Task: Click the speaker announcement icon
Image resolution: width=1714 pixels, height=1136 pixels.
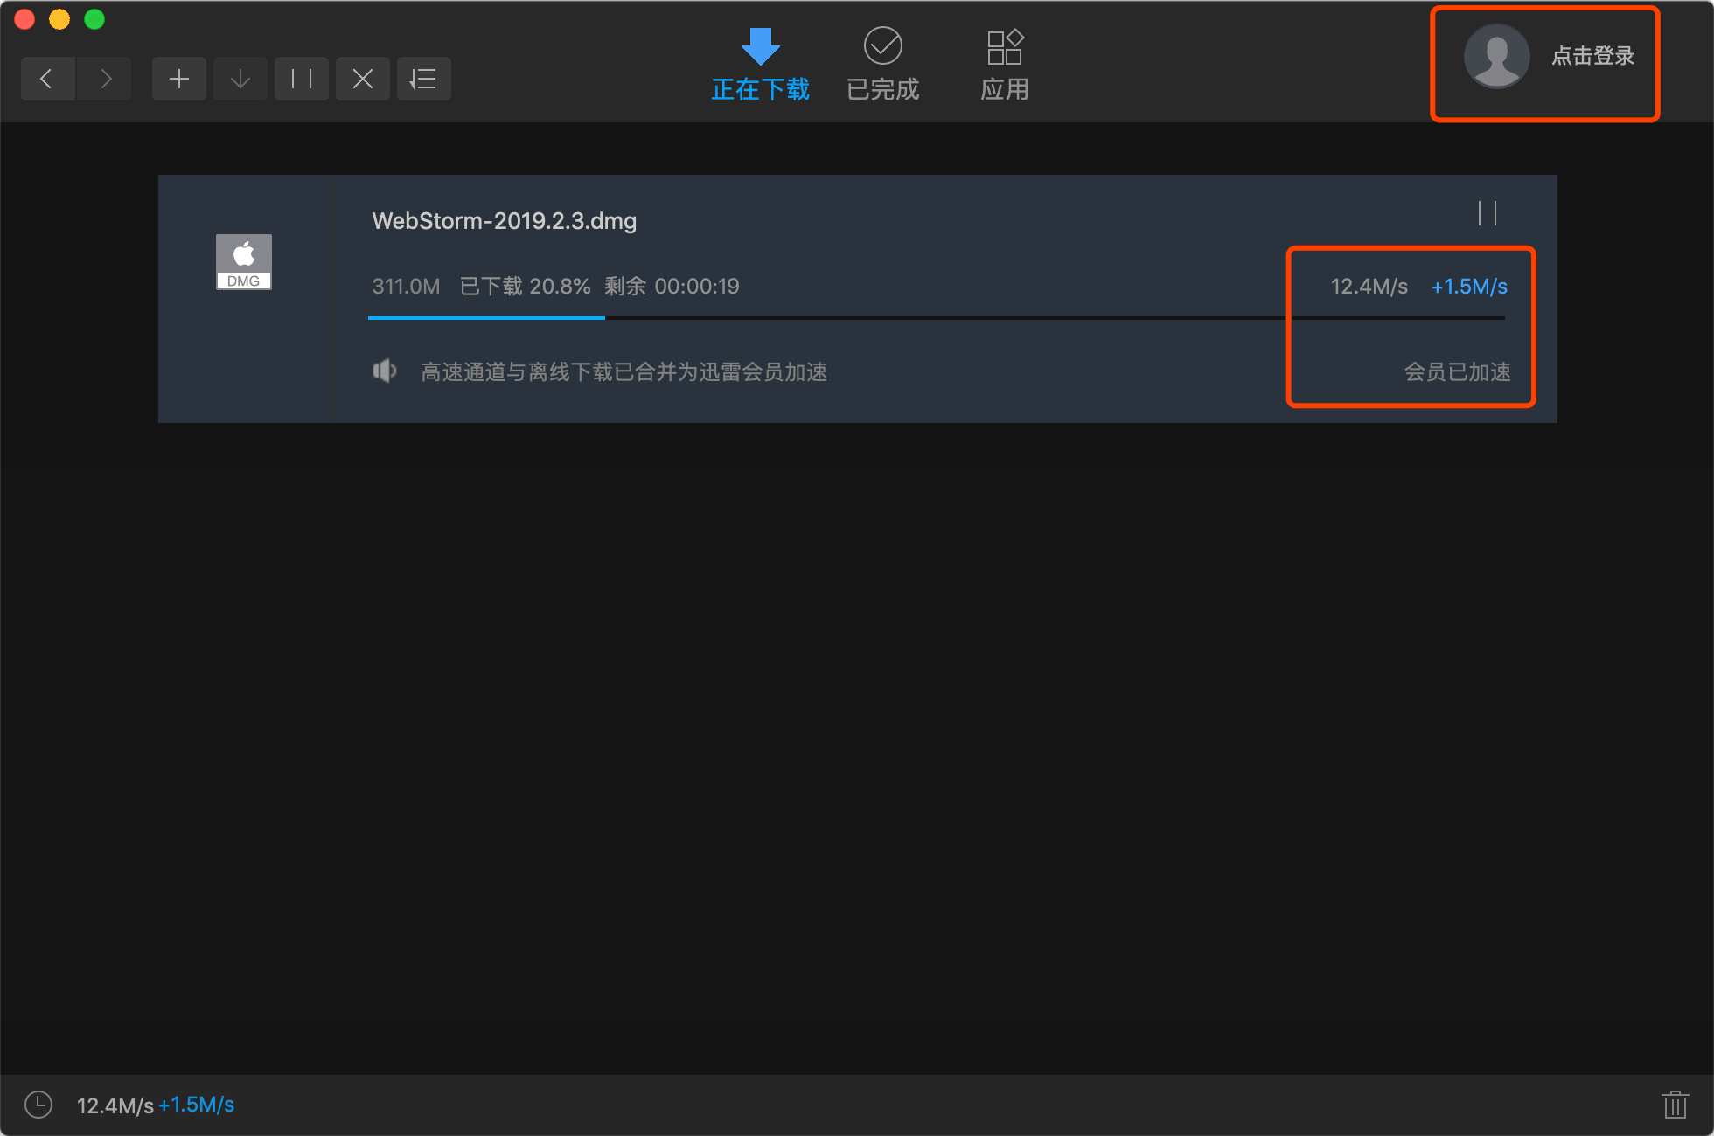Action: click(385, 371)
